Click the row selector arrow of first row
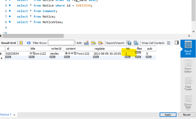 click(x=1, y=54)
